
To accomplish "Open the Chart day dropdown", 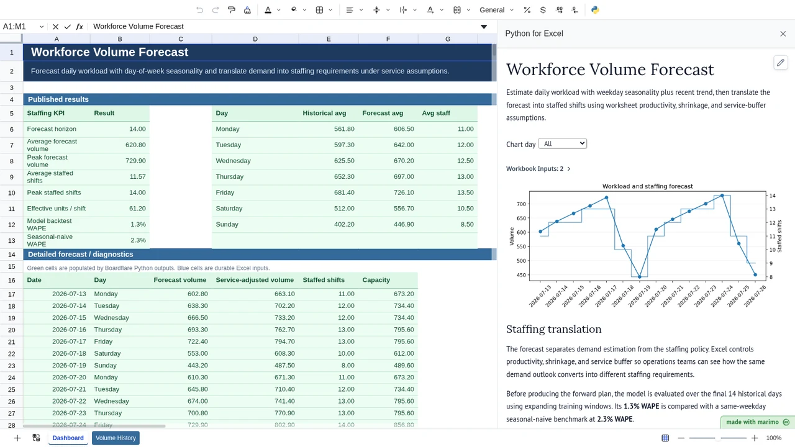I will tap(562, 143).
